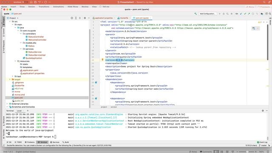This screenshot has height=153, width=272.
Task: Click the Search Everywhere magnifier icon
Action: 270,14
